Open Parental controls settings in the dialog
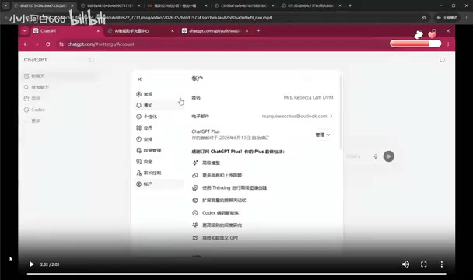Image resolution: width=473 pixels, height=280 pixels. point(159,173)
